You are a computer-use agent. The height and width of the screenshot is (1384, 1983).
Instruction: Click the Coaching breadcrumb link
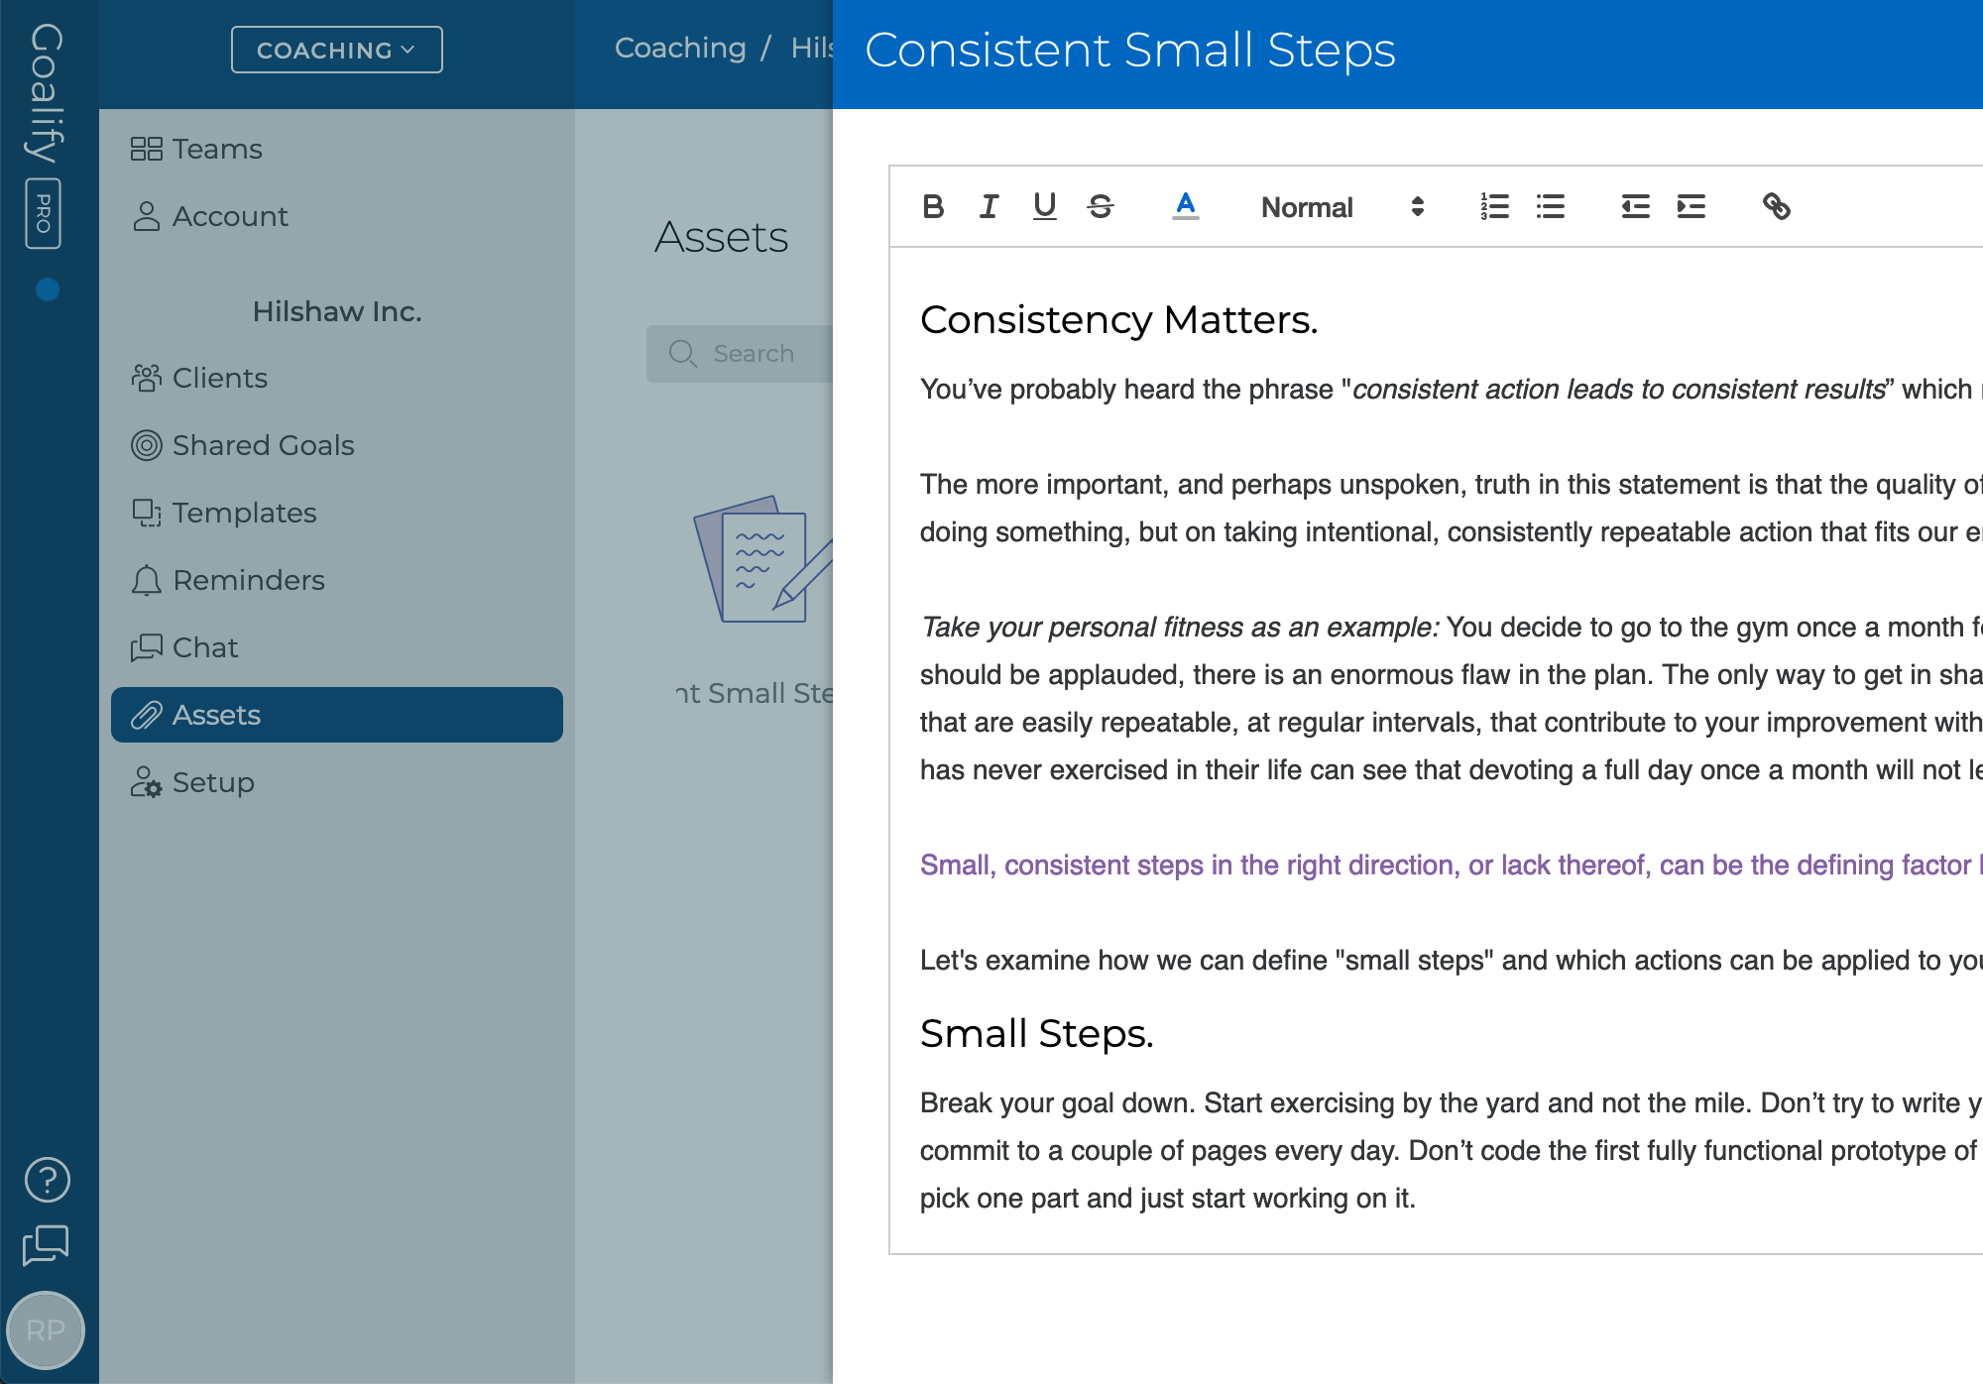(680, 48)
